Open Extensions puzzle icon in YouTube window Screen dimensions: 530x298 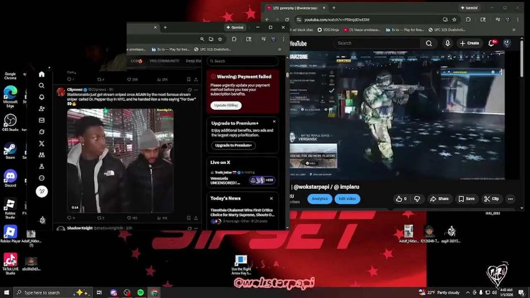[x=468, y=19]
